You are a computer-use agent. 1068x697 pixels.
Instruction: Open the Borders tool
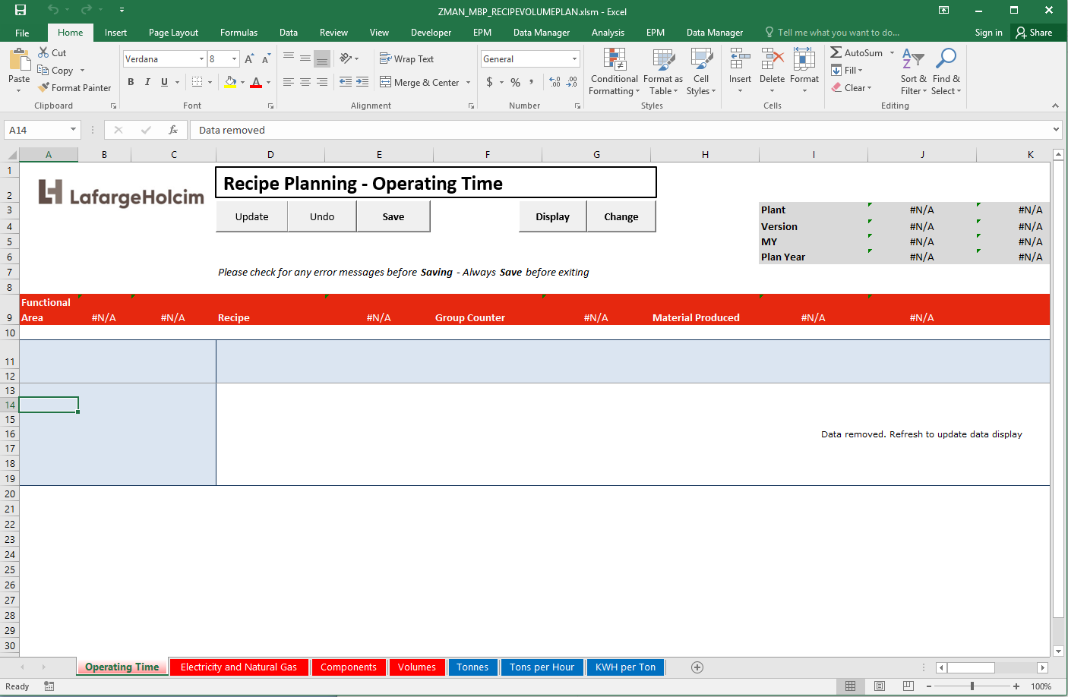197,82
